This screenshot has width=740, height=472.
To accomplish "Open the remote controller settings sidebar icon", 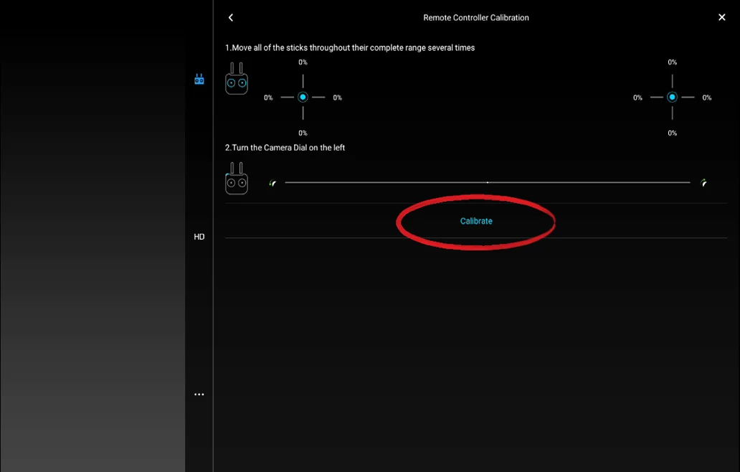I will pos(199,80).
